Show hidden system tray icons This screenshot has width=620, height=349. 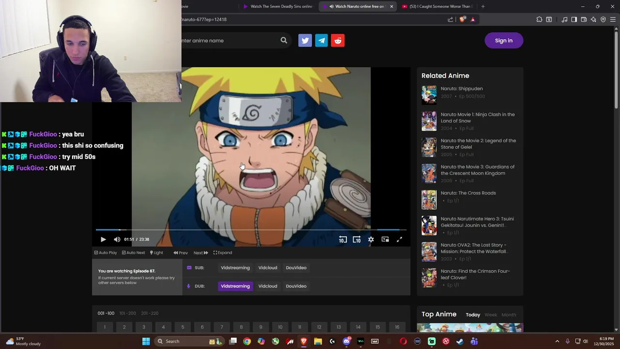point(557,341)
